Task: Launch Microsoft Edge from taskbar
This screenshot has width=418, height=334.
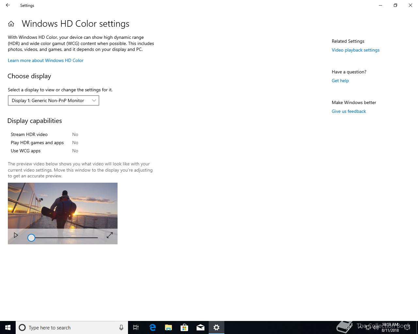Action: pyautogui.click(x=153, y=327)
